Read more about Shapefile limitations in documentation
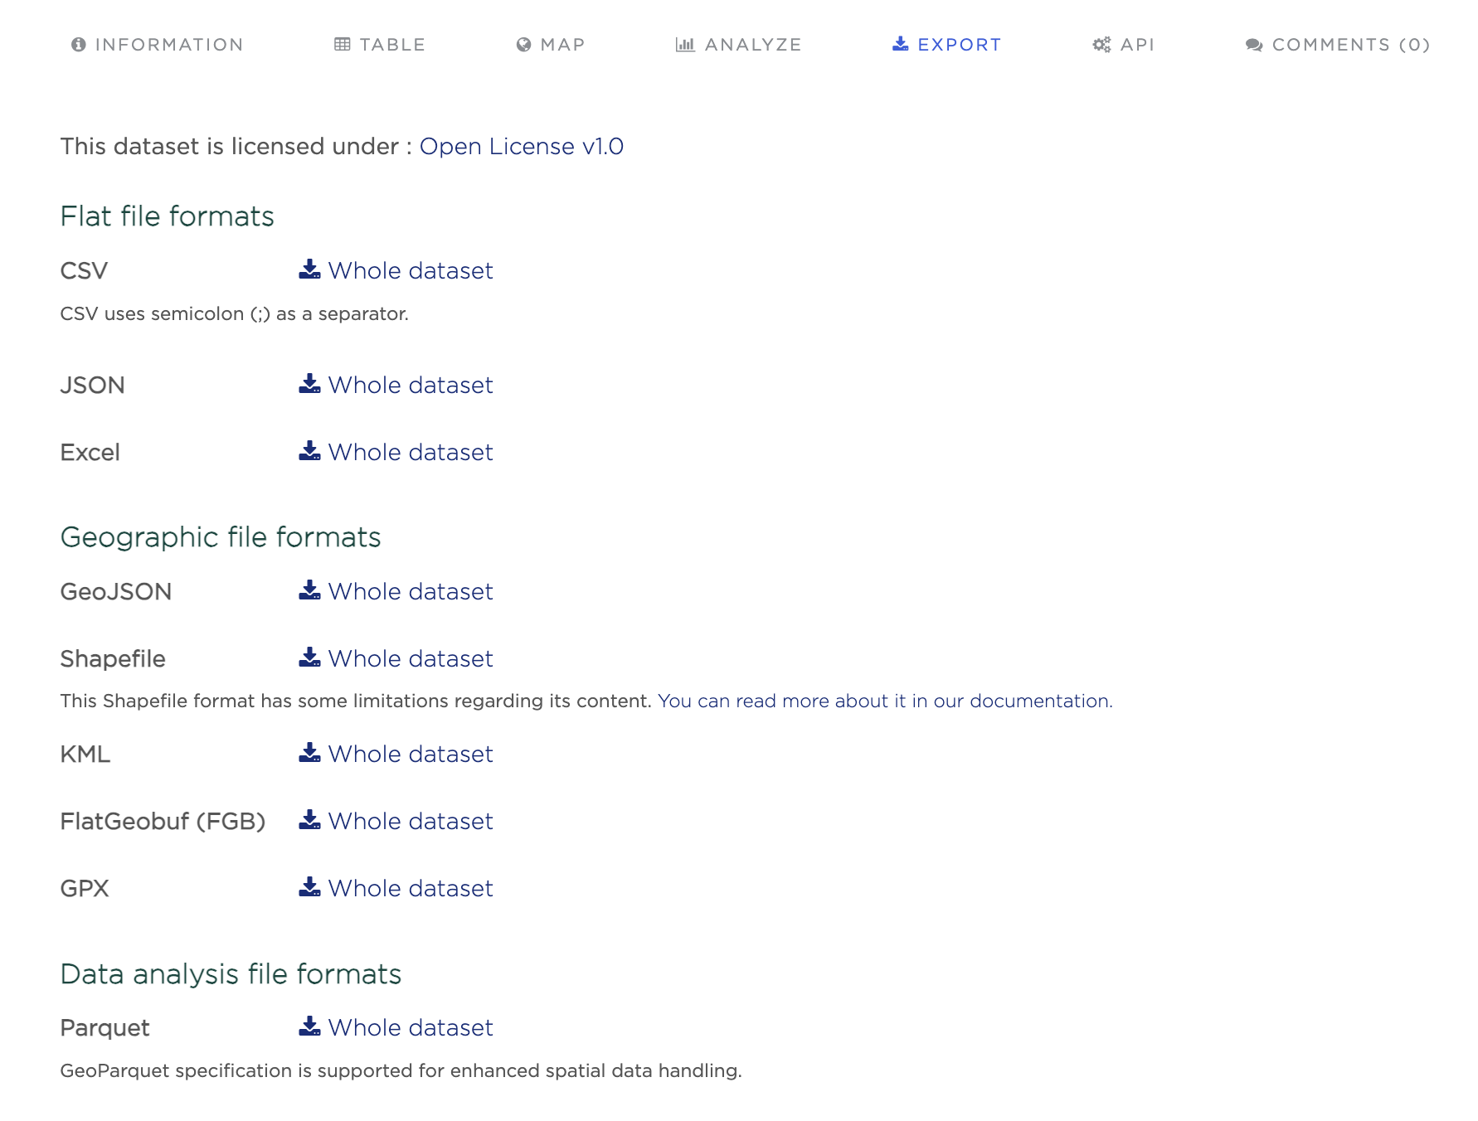Viewport: 1478px width, 1121px height. 884,701
